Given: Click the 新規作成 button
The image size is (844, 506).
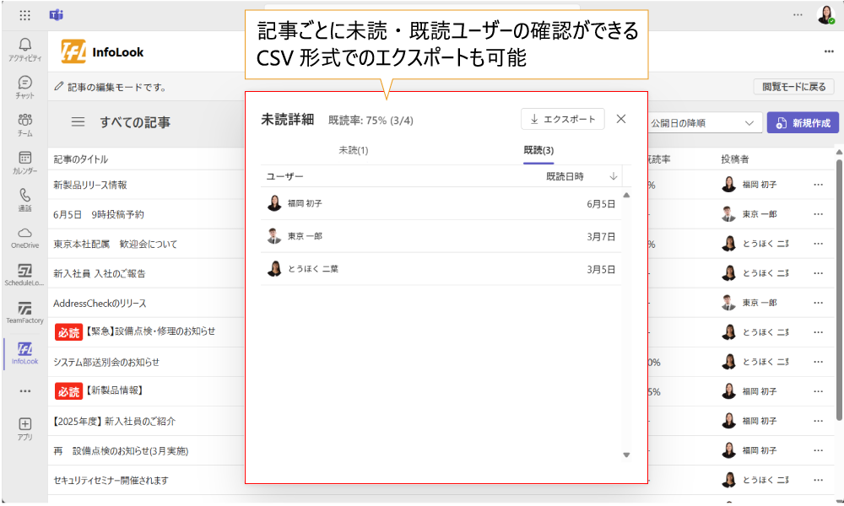Looking at the screenshot, I should (x=803, y=123).
